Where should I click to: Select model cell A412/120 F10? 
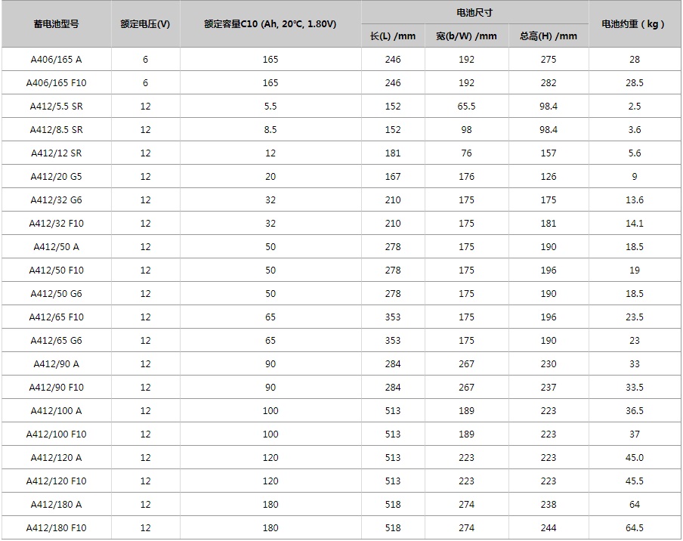56,481
